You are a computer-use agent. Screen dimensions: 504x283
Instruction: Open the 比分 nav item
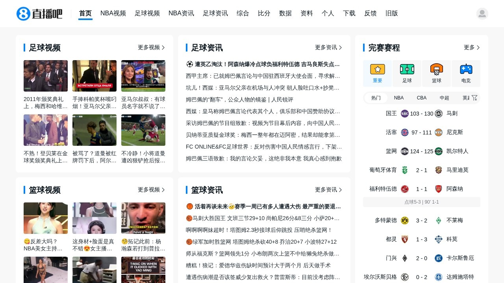pyautogui.click(x=264, y=13)
